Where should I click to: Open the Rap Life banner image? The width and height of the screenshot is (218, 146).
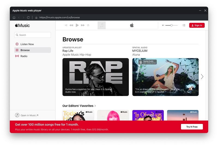point(96,77)
